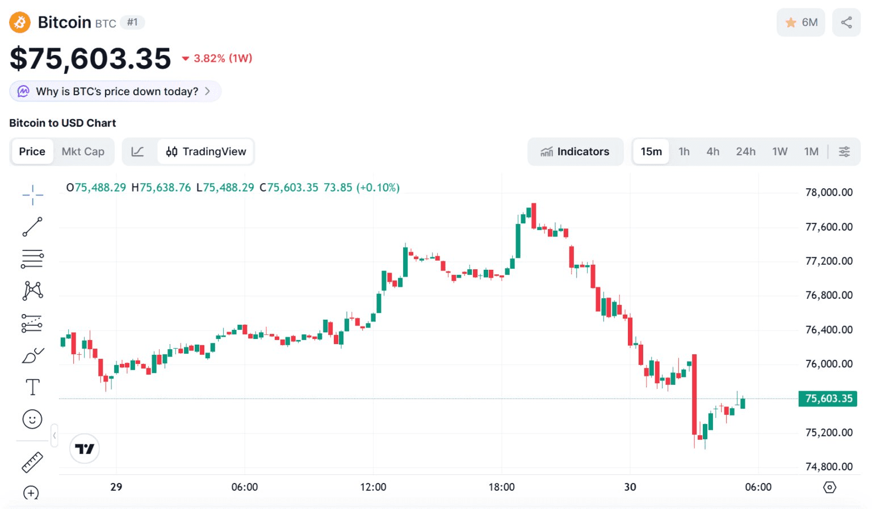Open the Indicators button
The image size is (872, 509).
click(575, 152)
